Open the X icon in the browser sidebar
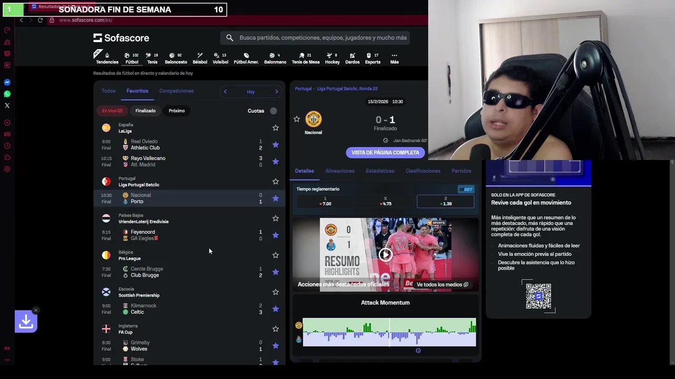 7,106
